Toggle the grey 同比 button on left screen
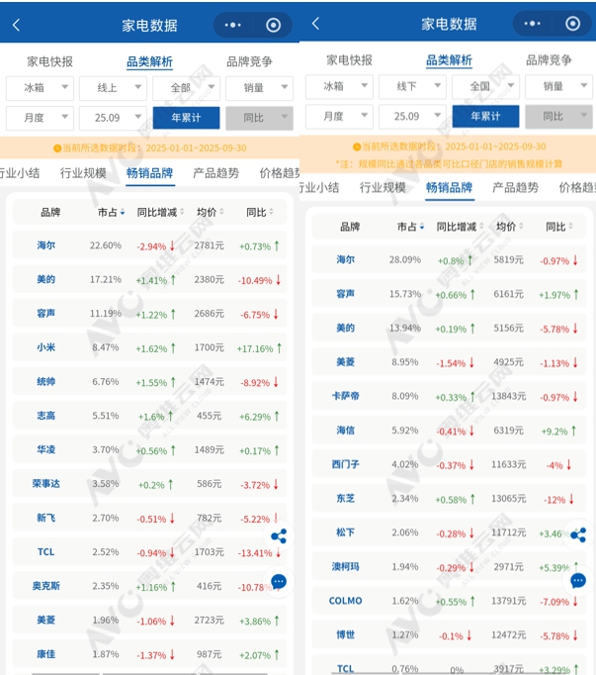 pyautogui.click(x=259, y=118)
